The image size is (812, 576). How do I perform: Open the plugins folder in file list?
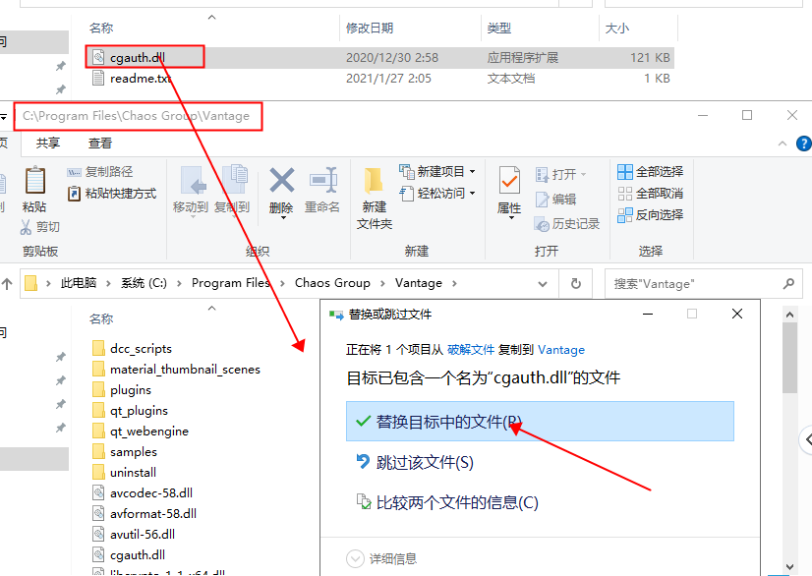130,390
